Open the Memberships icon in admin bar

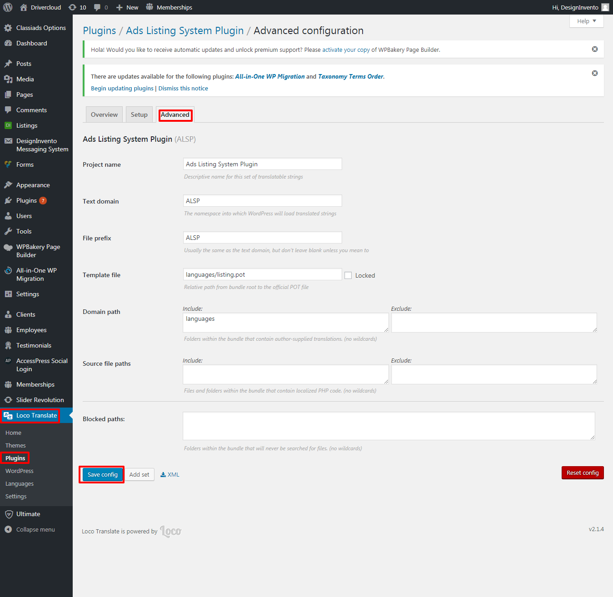coord(150,7)
